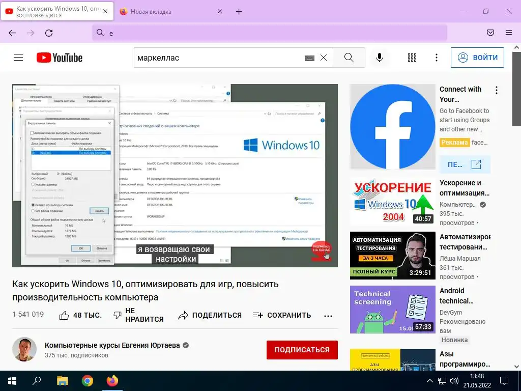Launch Google Chrome from the taskbar
The height and width of the screenshot is (391, 521).
pyautogui.click(x=88, y=381)
